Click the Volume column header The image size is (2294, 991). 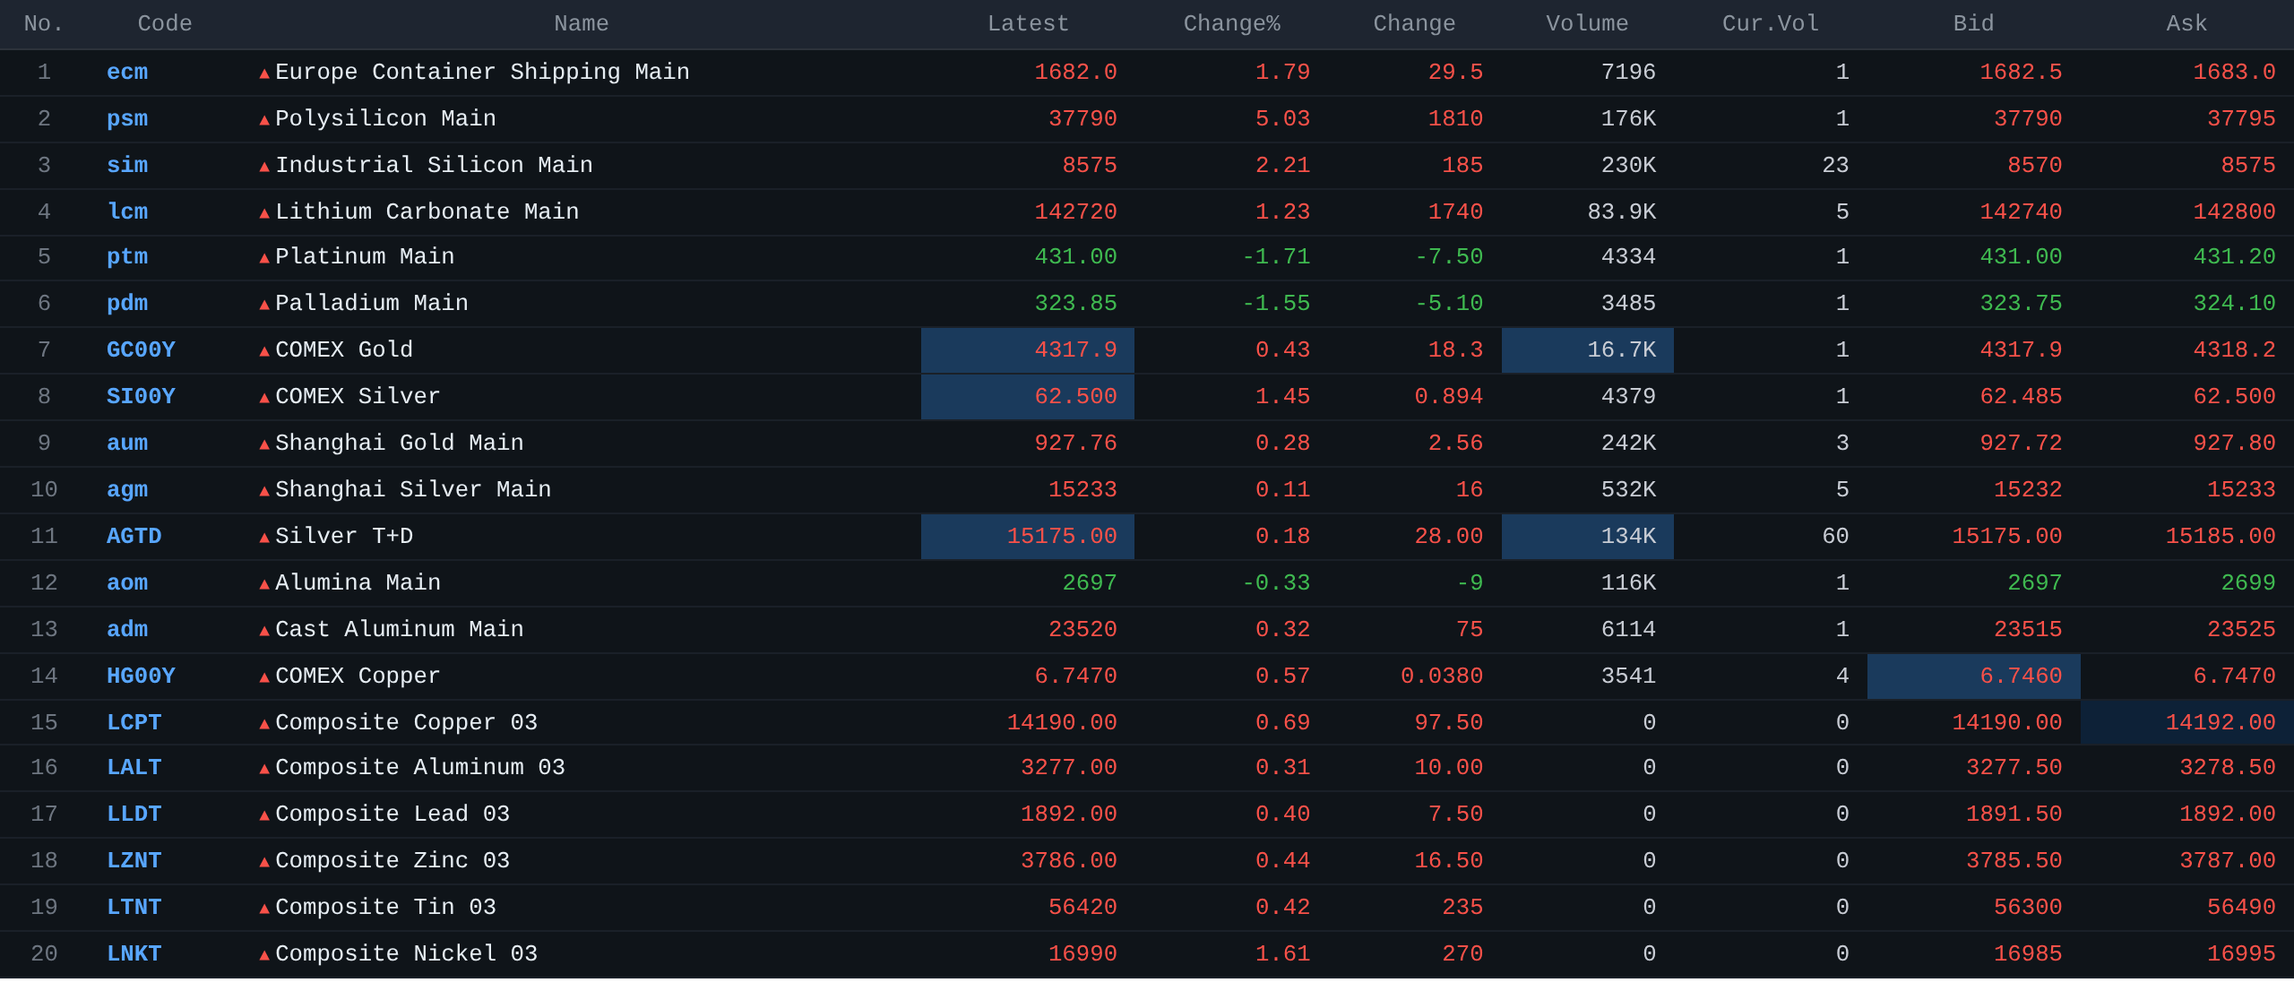pyautogui.click(x=1587, y=24)
